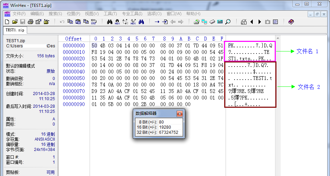330x176 pixels.
Task: Click the checkmark-cross options icon
Action: click(244, 22)
